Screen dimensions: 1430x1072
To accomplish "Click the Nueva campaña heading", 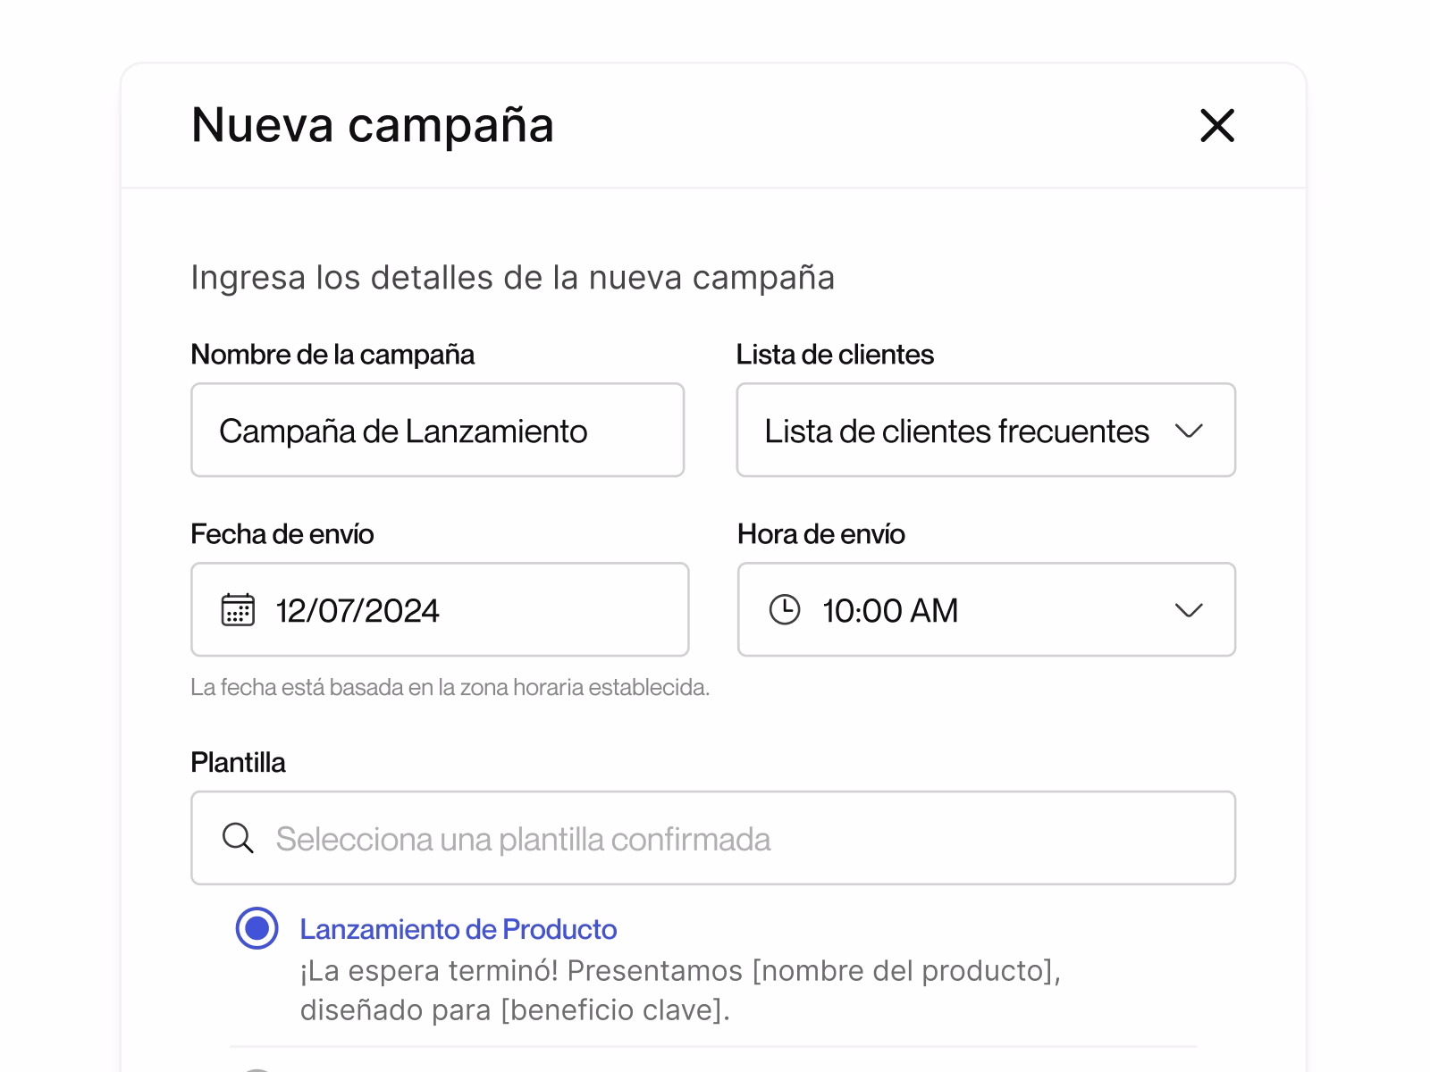I will coord(373,125).
